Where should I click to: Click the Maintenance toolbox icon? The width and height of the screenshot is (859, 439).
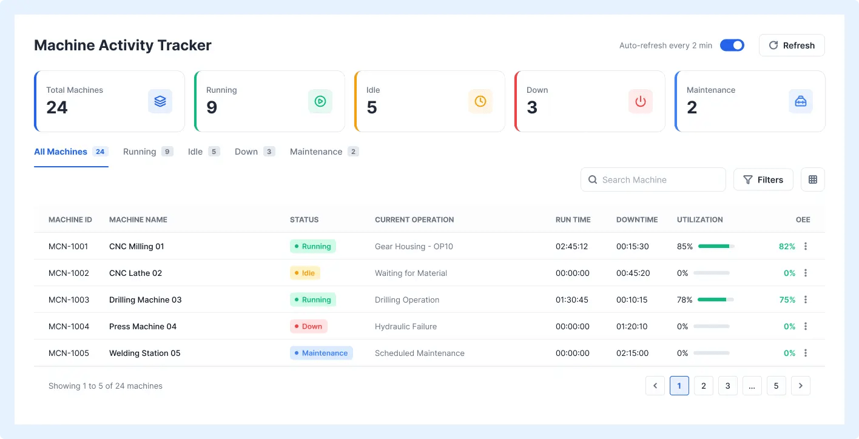point(801,101)
